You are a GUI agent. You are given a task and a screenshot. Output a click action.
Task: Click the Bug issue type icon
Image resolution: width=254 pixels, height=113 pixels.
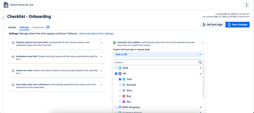click(x=124, y=96)
